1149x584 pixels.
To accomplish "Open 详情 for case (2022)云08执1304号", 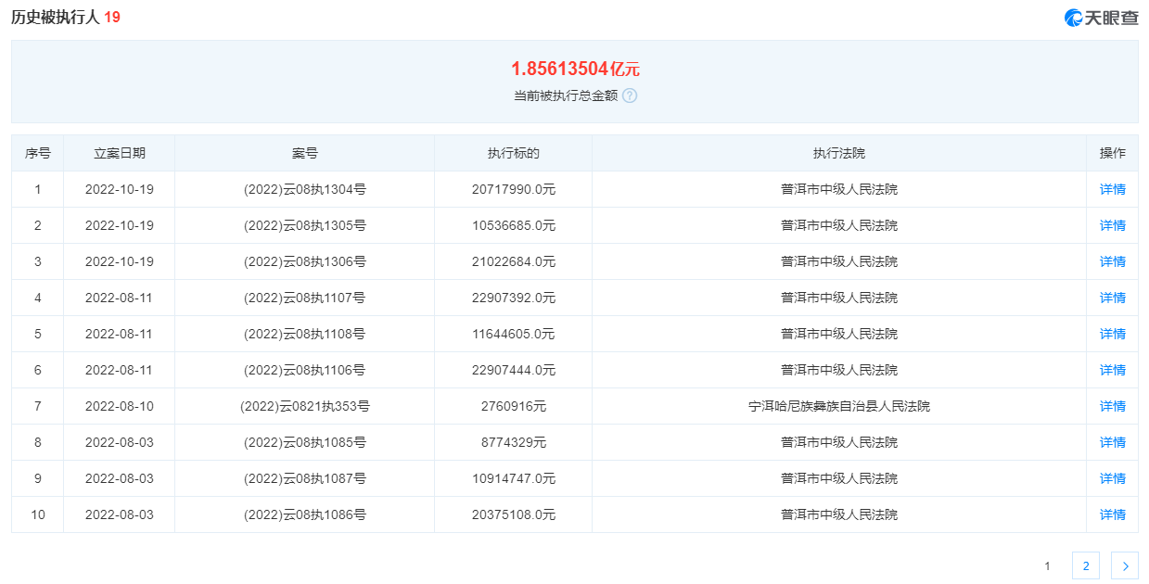I will [x=1111, y=189].
